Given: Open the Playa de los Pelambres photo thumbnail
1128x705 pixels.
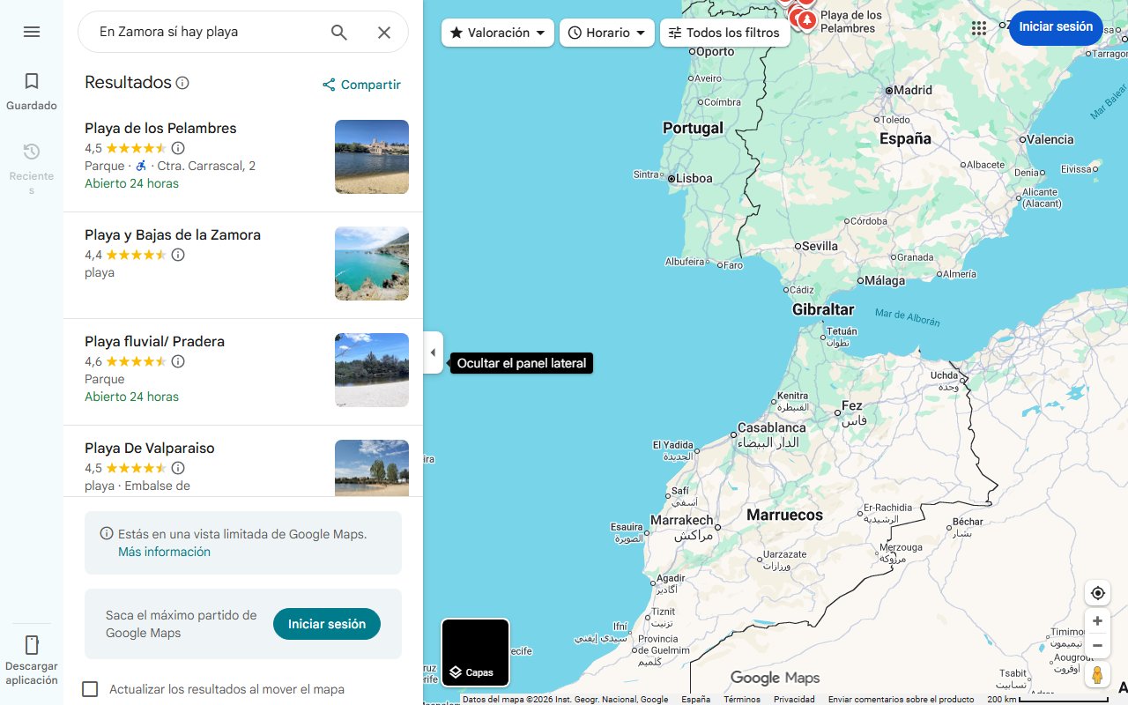Looking at the screenshot, I should (x=371, y=157).
